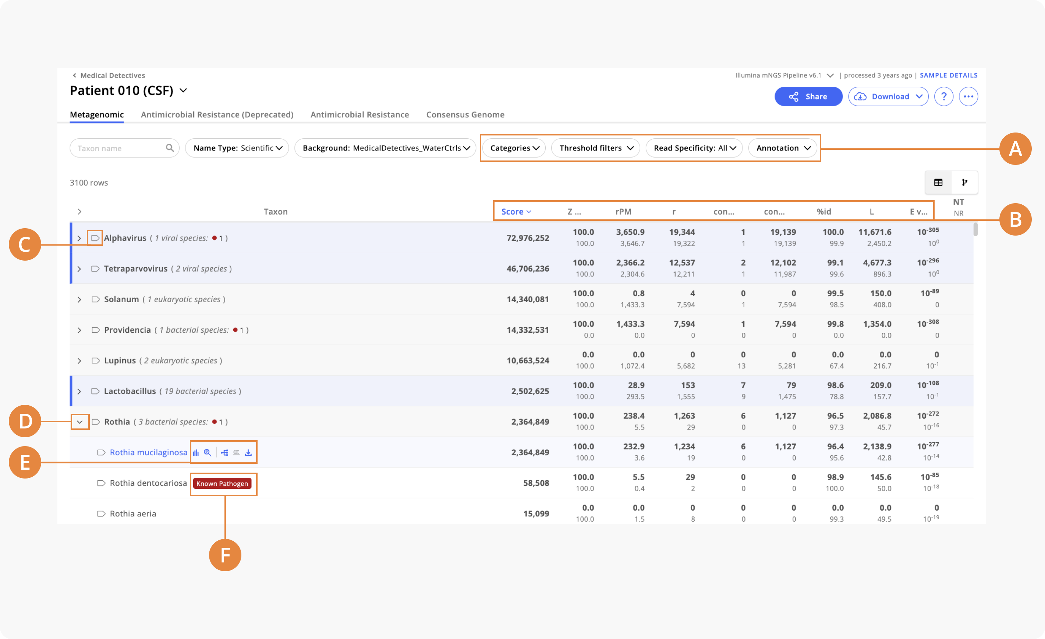Click the table's vertical scrollbar thumb
Image resolution: width=1045 pixels, height=639 pixels.
click(x=975, y=230)
